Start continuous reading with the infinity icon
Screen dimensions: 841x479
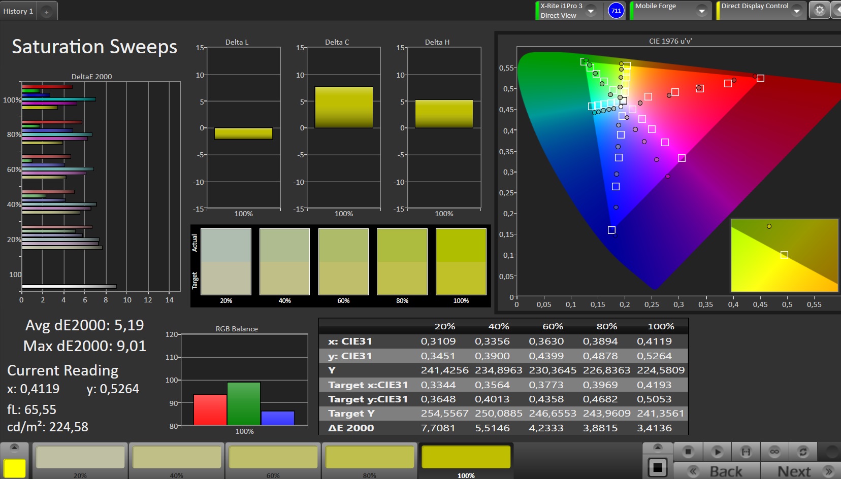pyautogui.click(x=774, y=451)
